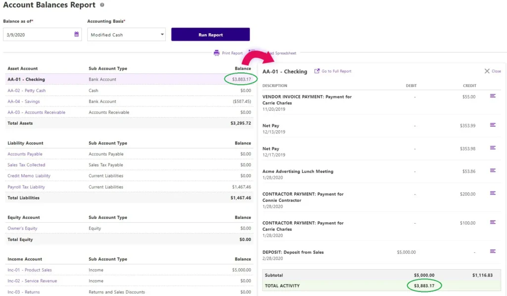This screenshot has height=296, width=507.
Task: Select the Payroll Tax Liability account
Action: click(x=26, y=187)
